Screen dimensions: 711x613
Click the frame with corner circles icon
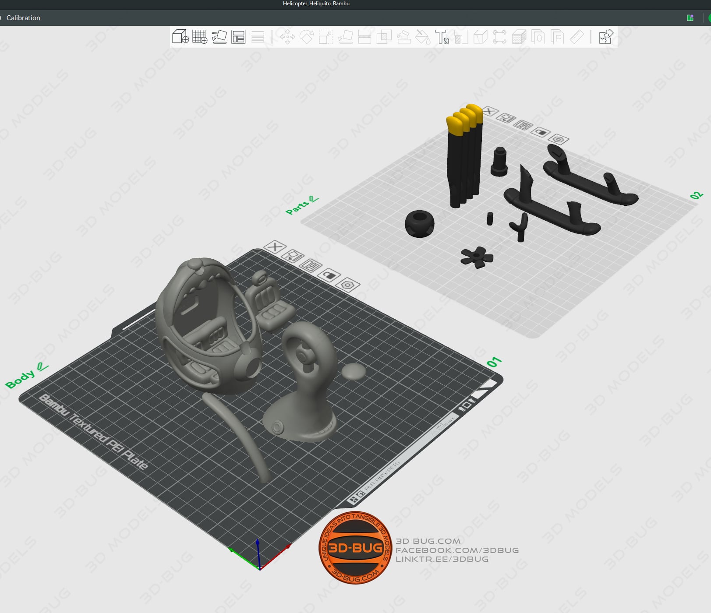499,37
